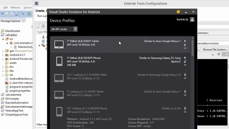This screenshot has width=229, height=129.
Task: Expand the Android 4.3.1 library
Action: pos(3,55)
